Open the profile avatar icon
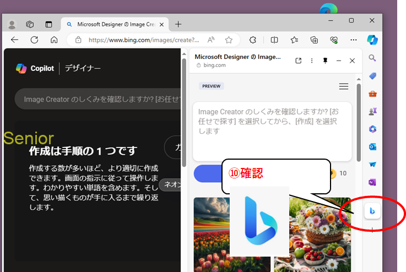Viewport: 406px width, 272px height. pyautogui.click(x=12, y=24)
